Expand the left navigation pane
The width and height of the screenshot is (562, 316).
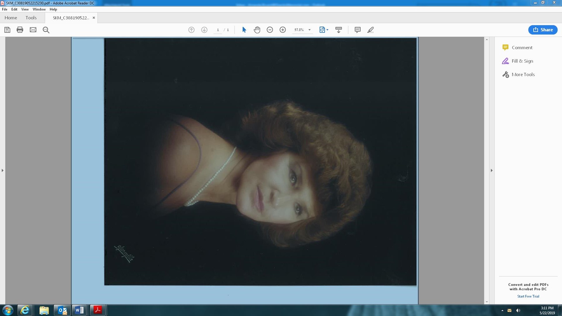pos(2,170)
